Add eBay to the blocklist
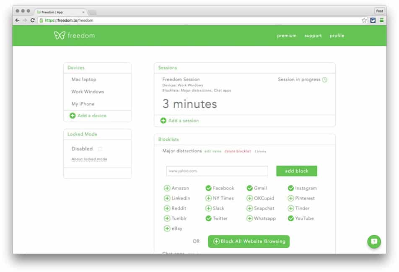The image size is (399, 272). coord(167,228)
